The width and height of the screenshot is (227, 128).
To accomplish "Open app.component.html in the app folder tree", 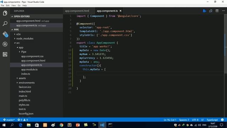I will click(33, 61).
